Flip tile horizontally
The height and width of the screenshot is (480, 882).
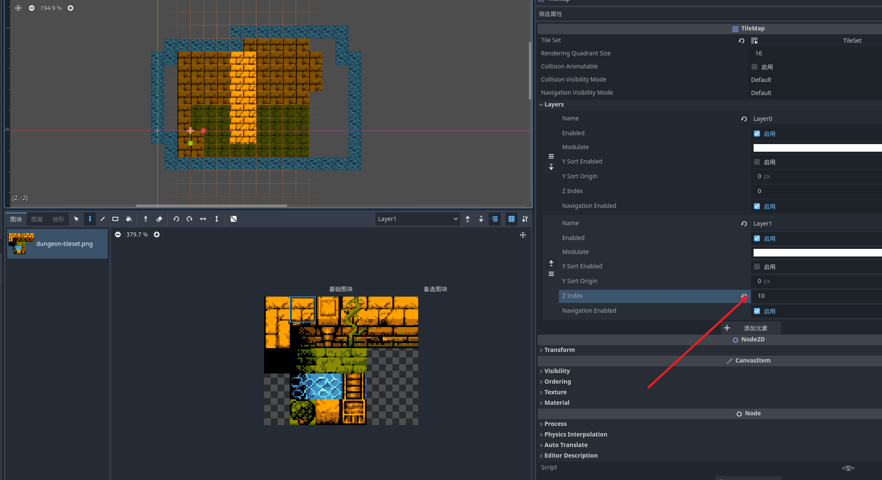tap(203, 219)
